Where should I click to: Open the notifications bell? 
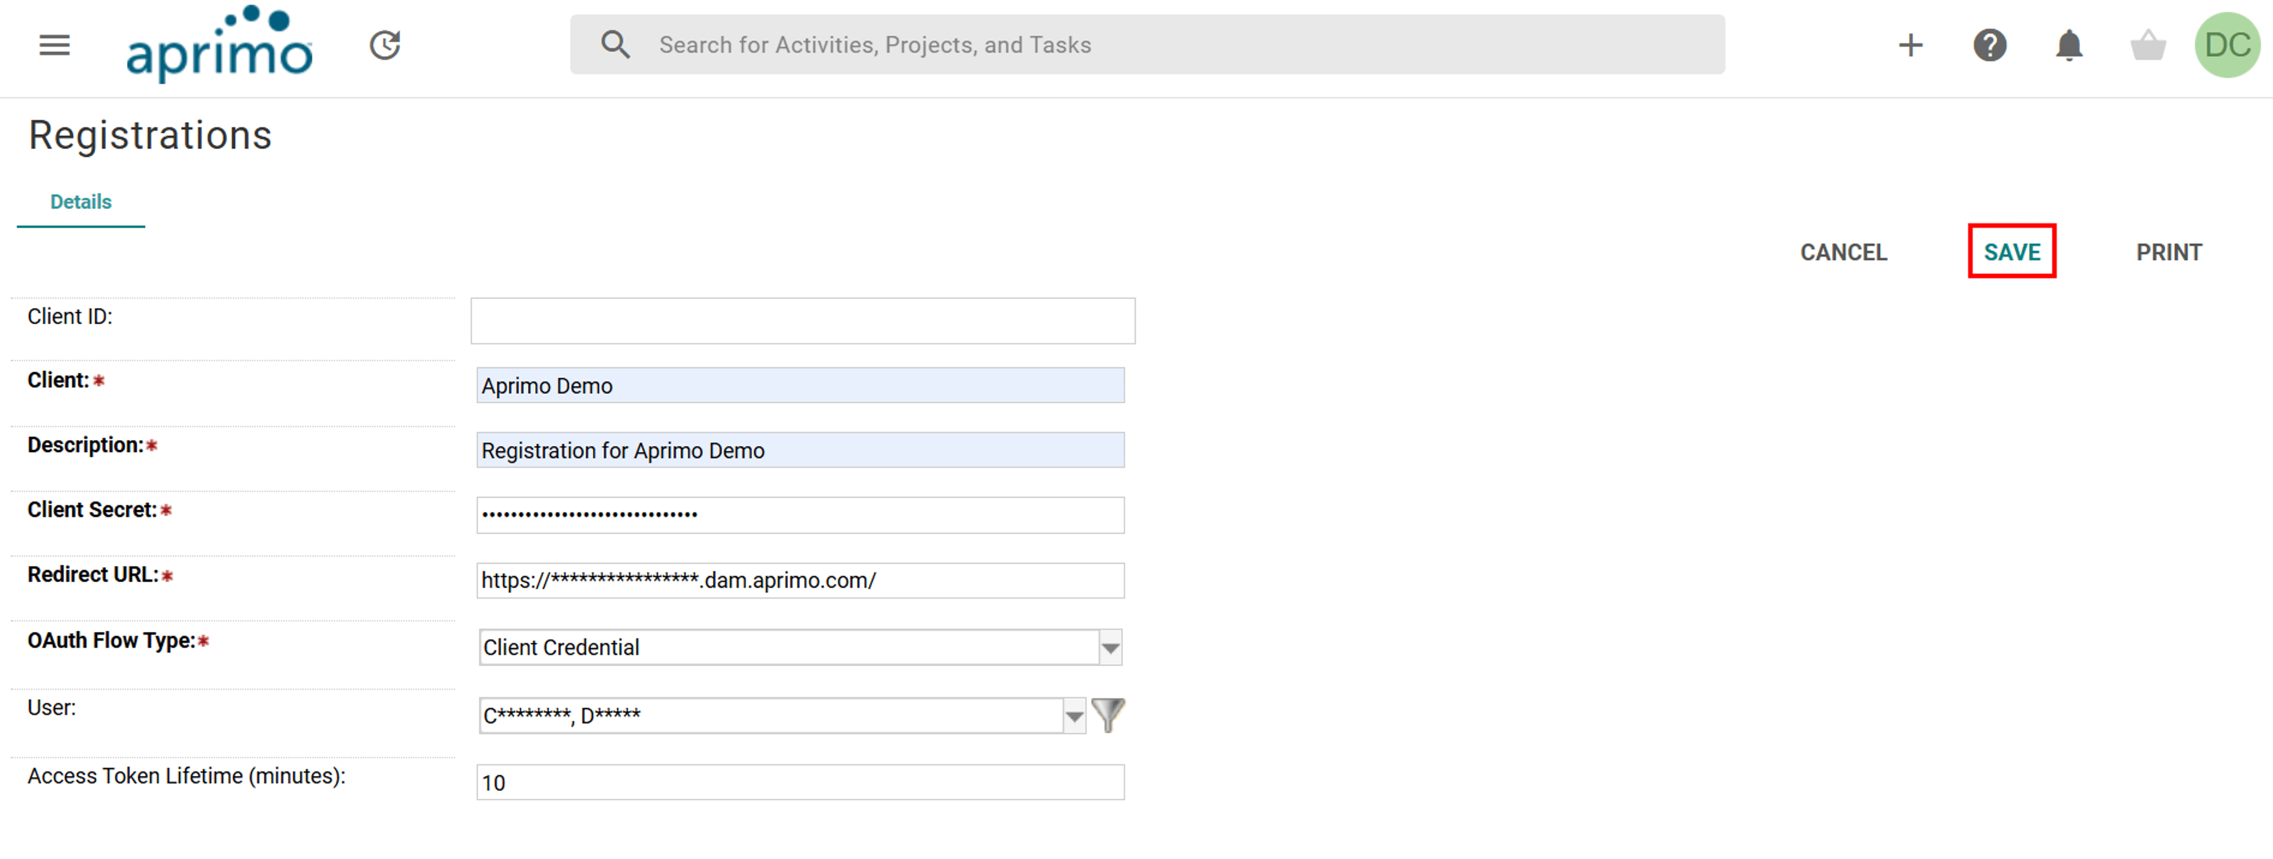coord(2068,45)
